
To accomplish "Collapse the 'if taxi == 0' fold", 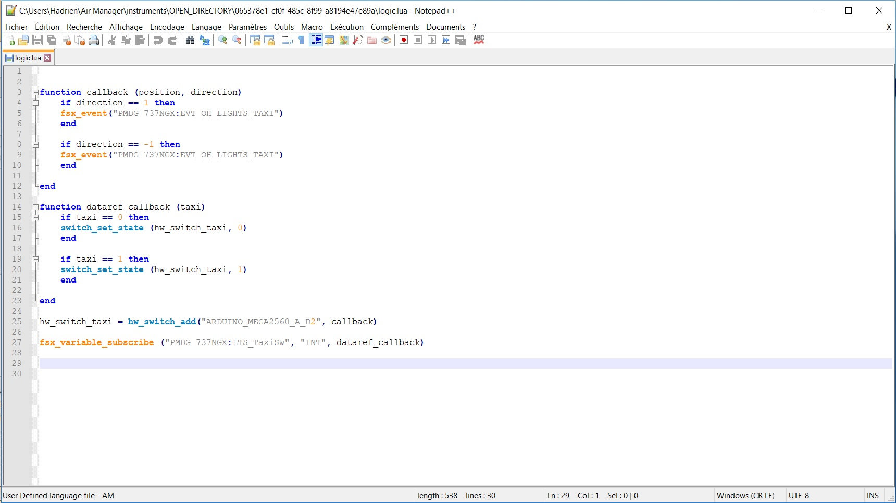I will pyautogui.click(x=35, y=217).
